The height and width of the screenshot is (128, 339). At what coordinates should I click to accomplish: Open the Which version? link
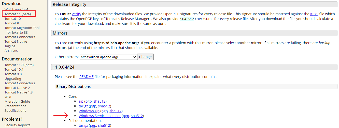(16, 9)
